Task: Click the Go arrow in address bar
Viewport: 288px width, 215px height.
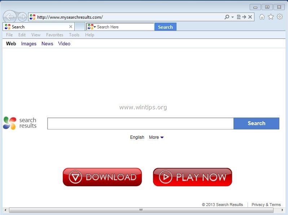Action: click(x=244, y=17)
